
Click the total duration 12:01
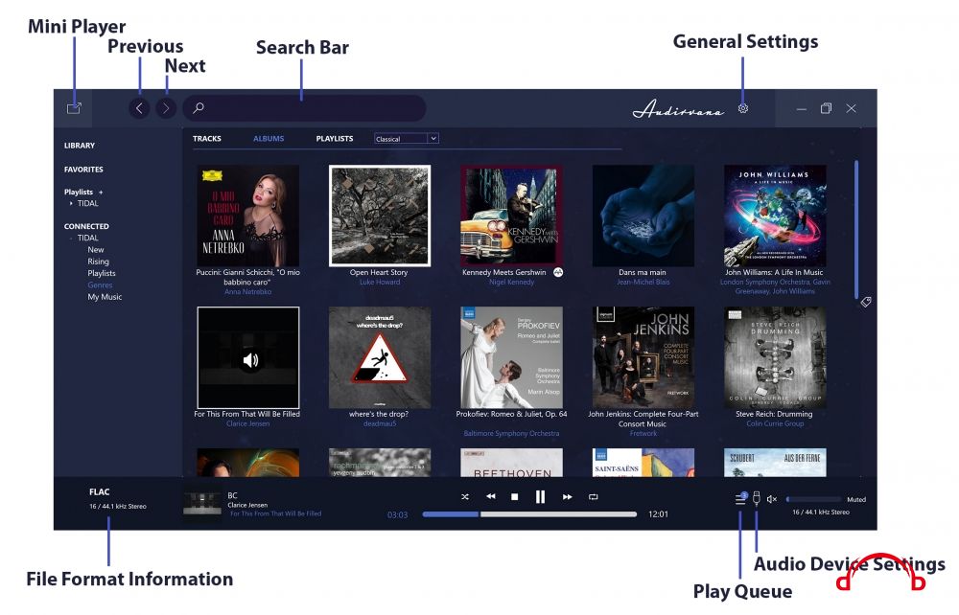click(x=658, y=514)
